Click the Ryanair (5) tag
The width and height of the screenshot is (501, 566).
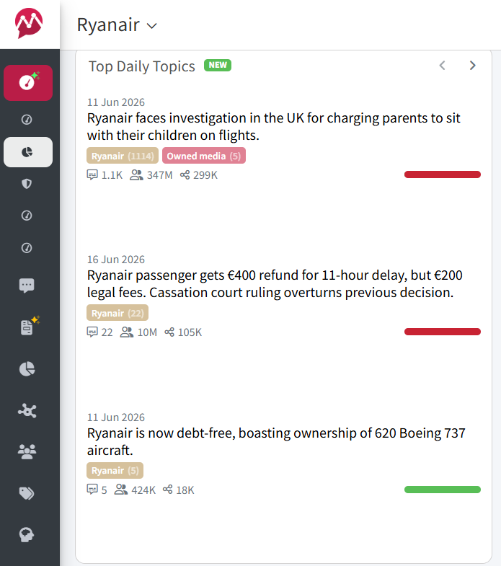115,470
